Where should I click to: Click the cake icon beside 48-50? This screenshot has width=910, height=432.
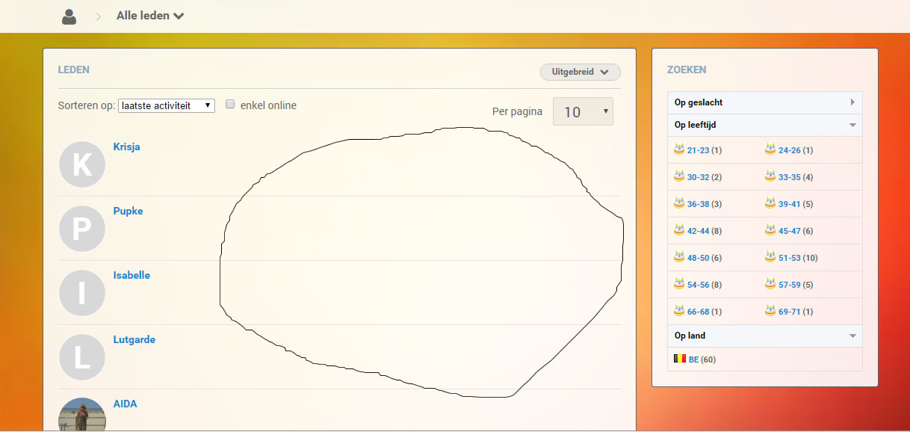679,256
